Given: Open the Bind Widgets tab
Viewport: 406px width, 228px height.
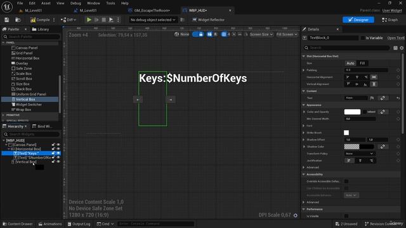Looking at the screenshot, I should [43, 126].
